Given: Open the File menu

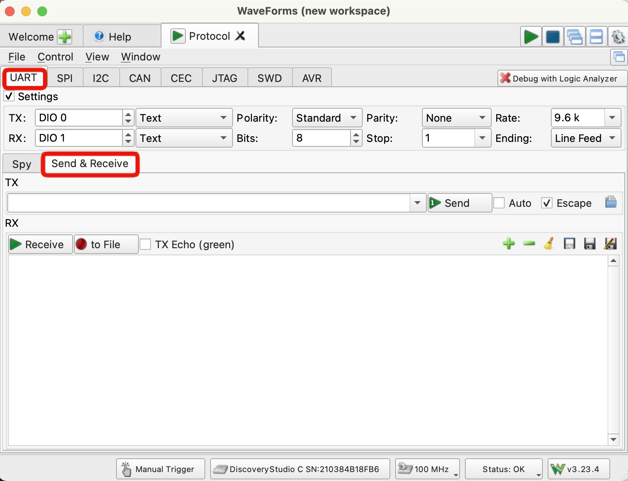Looking at the screenshot, I should pos(17,57).
